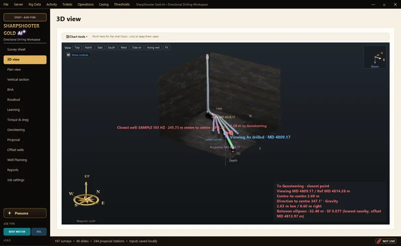Open Vertical section page
Image resolution: width=401 pixels, height=246 pixels.
tap(25, 79)
